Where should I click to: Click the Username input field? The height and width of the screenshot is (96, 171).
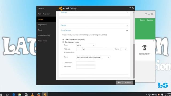[x=85, y=63]
